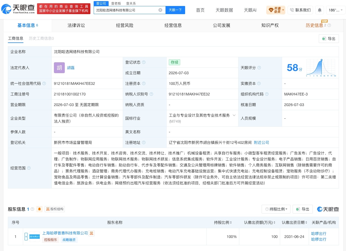Select the 查公司 search mode tab
Image resolution: width=346 pixels, height=251 pixels.
[x=101, y=3]
